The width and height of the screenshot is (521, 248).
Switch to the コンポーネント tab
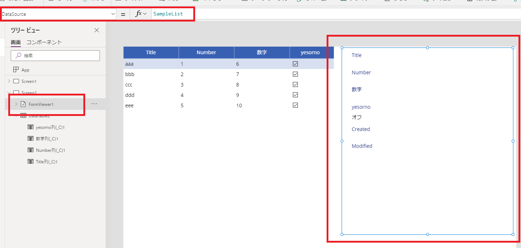(44, 42)
